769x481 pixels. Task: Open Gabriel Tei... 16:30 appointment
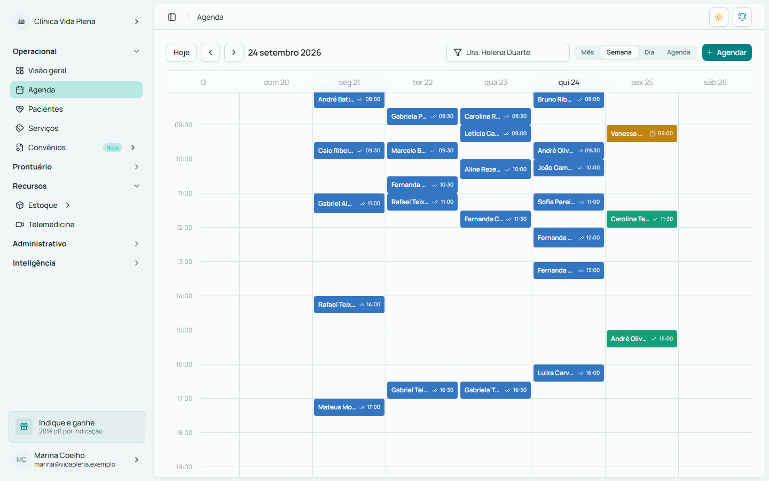422,390
